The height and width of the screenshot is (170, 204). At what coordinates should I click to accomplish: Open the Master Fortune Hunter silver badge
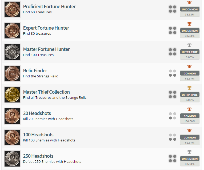pos(12,52)
